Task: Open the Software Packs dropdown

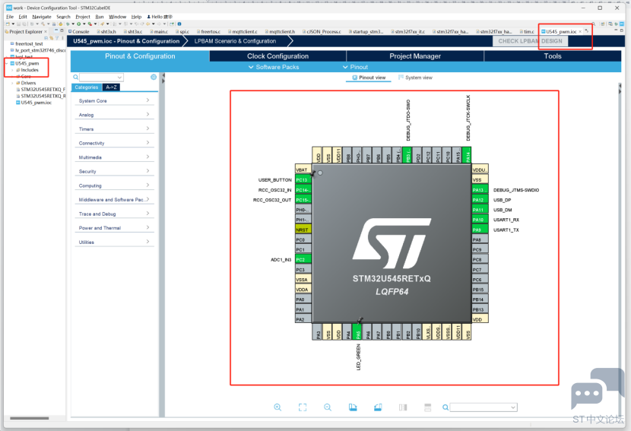Action: (x=274, y=67)
